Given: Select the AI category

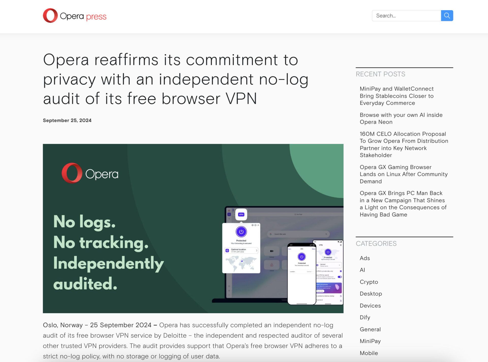Looking at the screenshot, I should 362,270.
